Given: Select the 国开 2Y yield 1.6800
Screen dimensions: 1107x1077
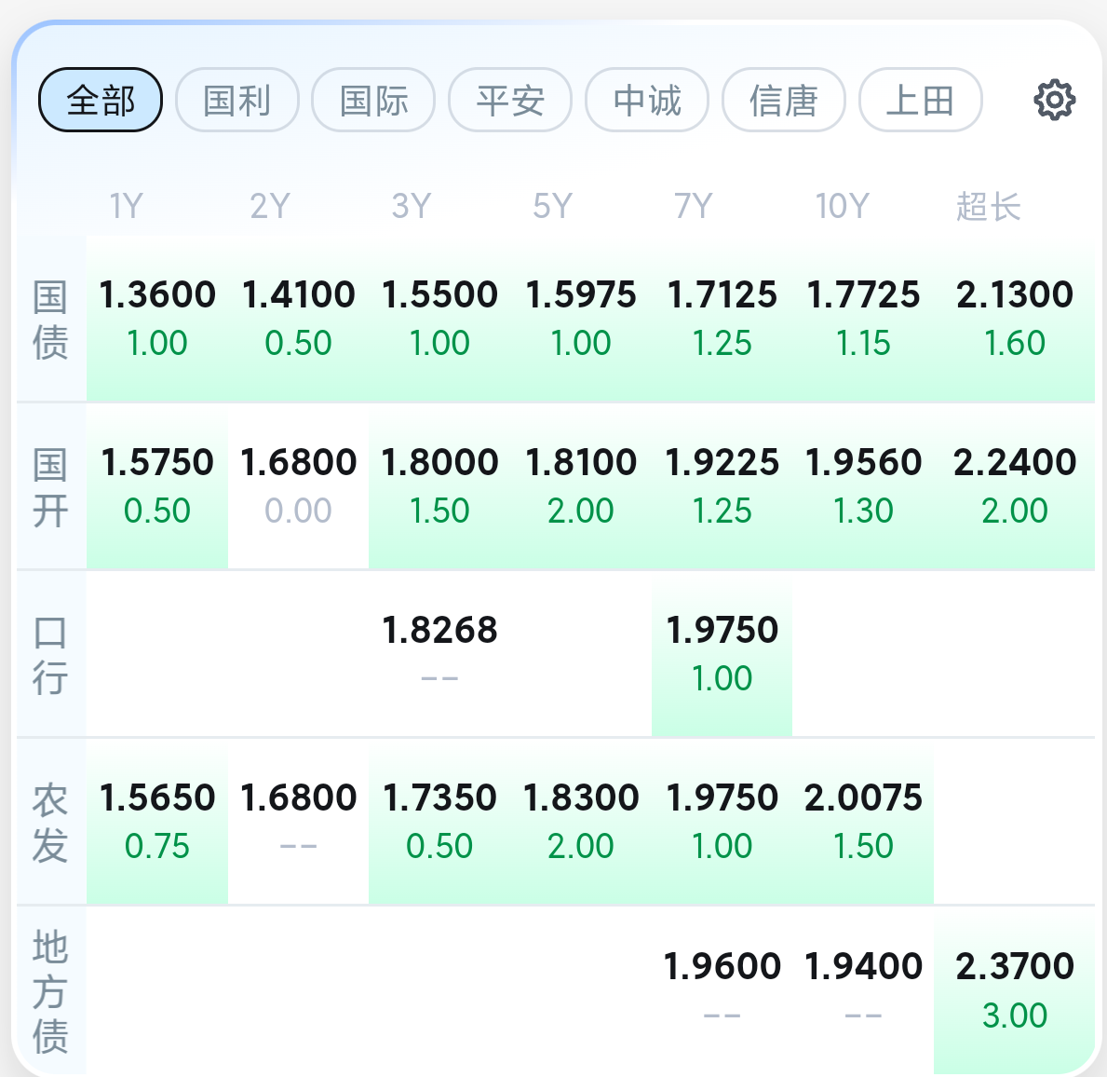Looking at the screenshot, I should [299, 463].
